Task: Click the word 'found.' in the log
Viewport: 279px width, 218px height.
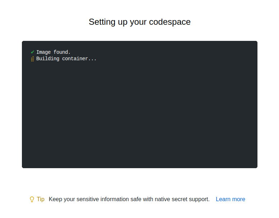Action: [x=62, y=52]
